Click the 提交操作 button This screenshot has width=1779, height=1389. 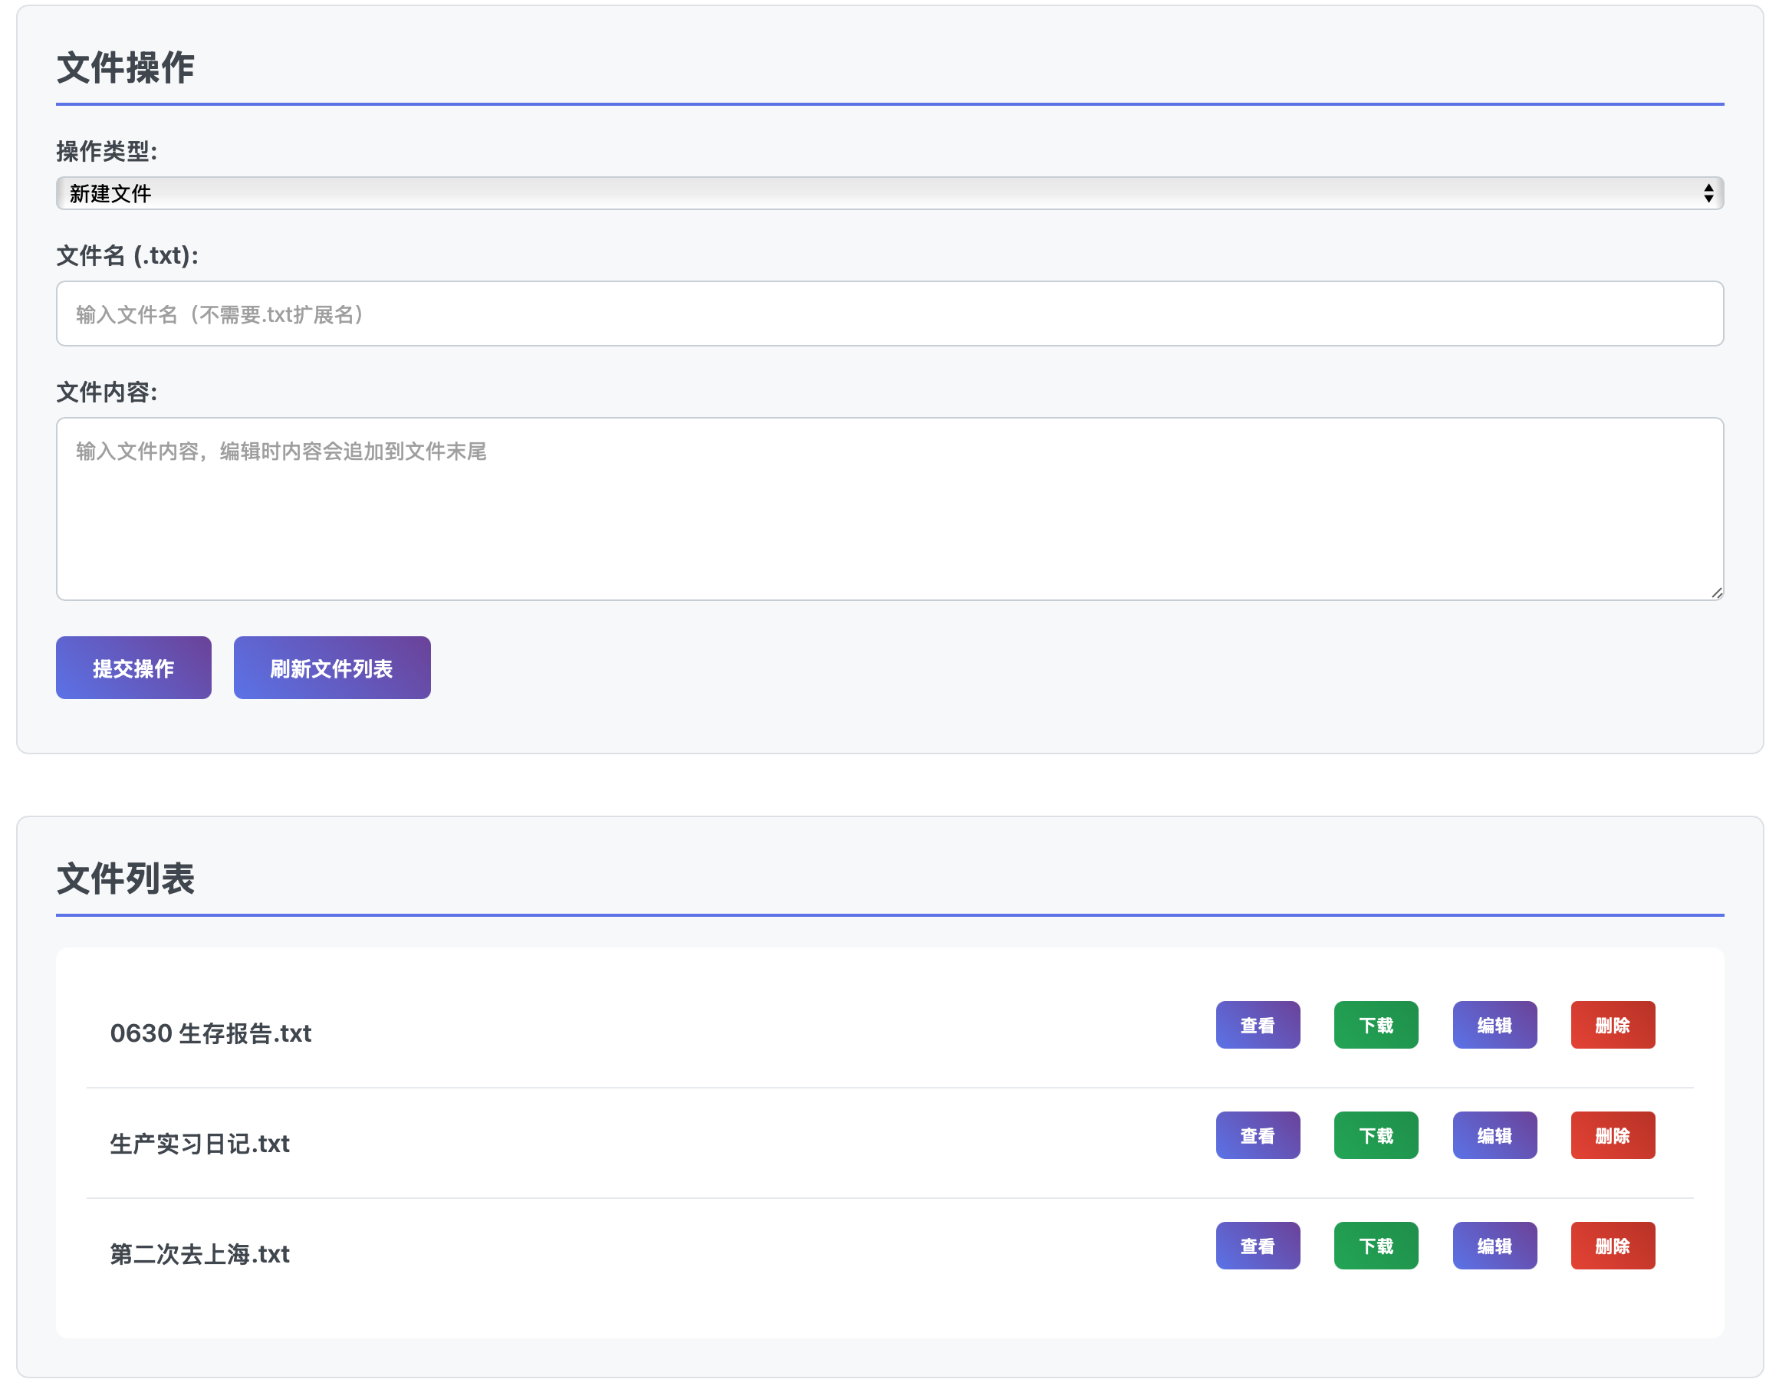tap(133, 668)
